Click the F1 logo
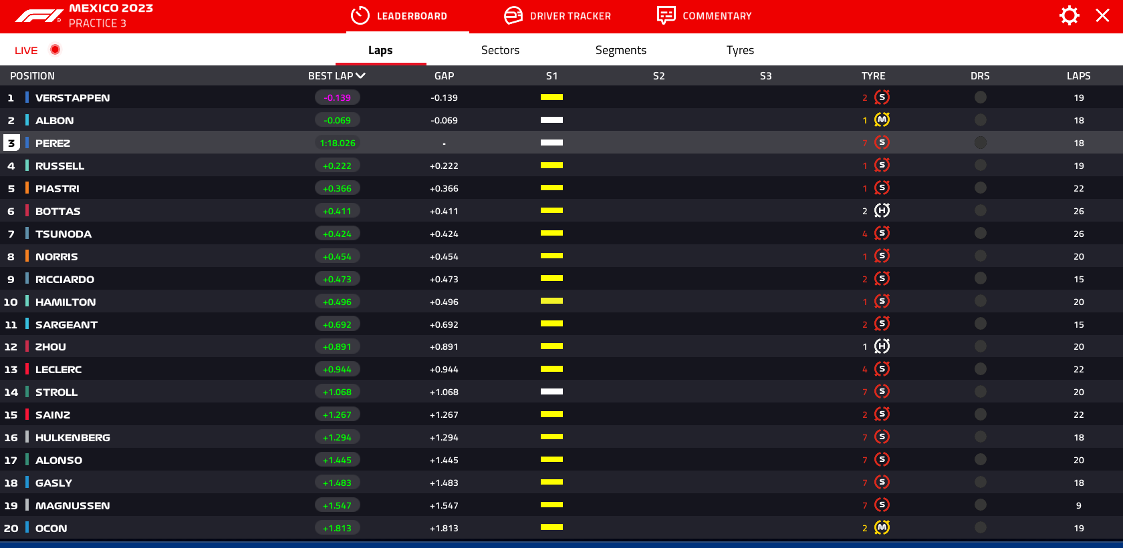Viewport: 1123px width, 548px height. pos(39,16)
